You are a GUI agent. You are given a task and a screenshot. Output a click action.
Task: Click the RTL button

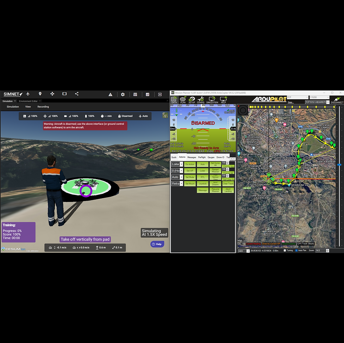(x=203, y=177)
